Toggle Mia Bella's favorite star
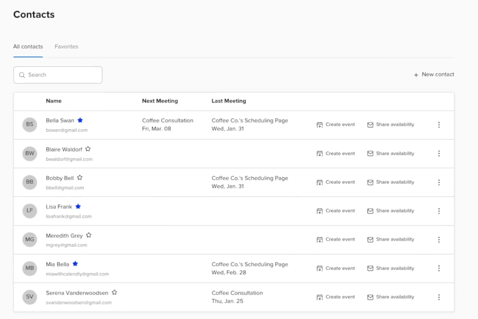 click(x=75, y=264)
